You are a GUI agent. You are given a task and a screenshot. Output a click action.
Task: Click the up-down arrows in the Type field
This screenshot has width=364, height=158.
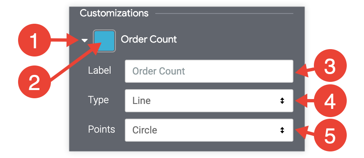(282, 101)
